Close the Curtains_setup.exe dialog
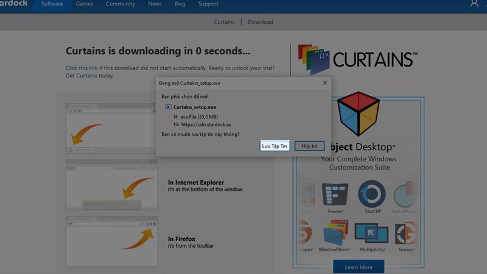The image size is (487, 274). (325, 83)
